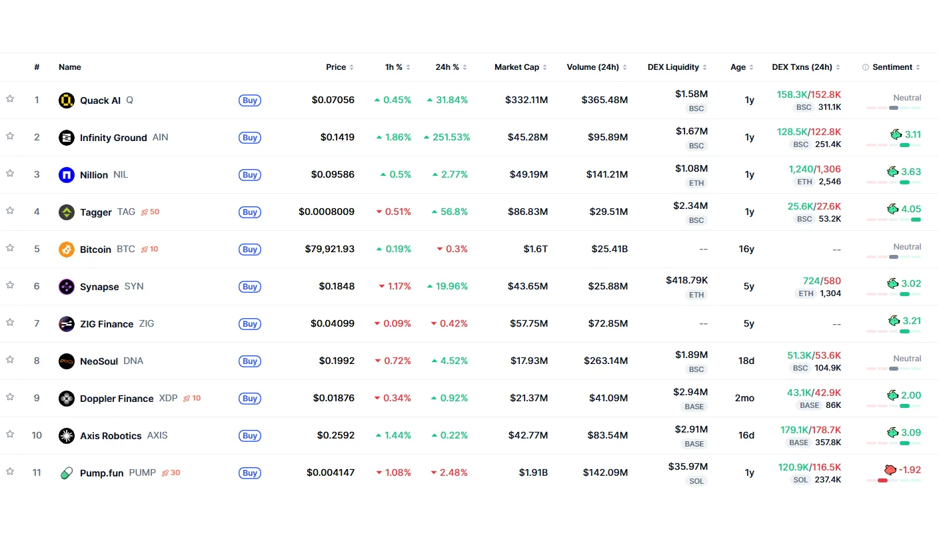Click the info icon beside Sentiment header
This screenshot has height=533, width=949.
(866, 67)
